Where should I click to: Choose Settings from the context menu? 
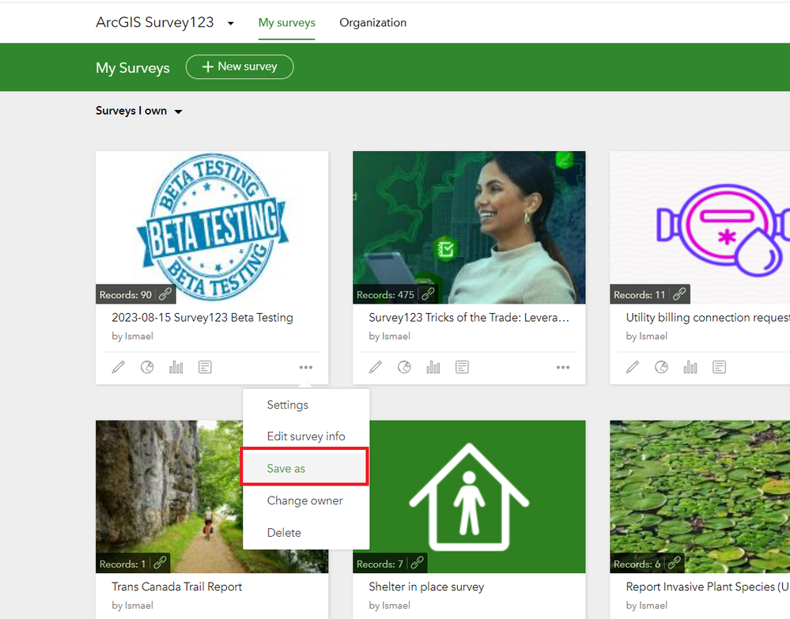point(306,405)
